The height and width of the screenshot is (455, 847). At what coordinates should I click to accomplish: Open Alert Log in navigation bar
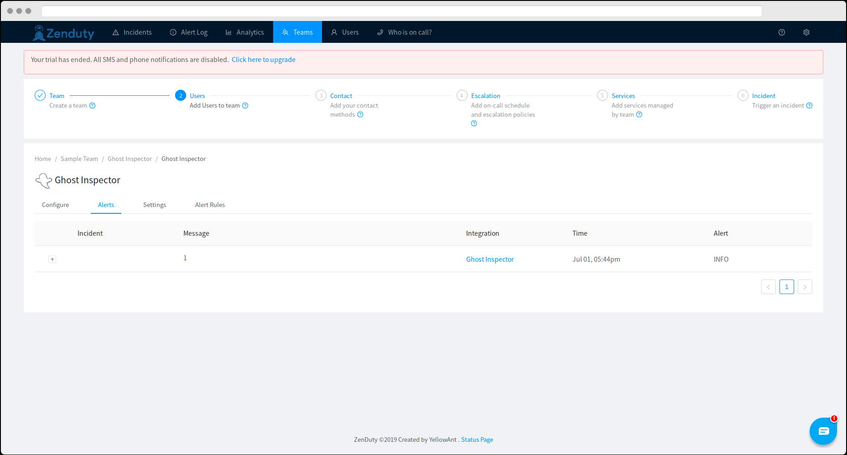189,32
